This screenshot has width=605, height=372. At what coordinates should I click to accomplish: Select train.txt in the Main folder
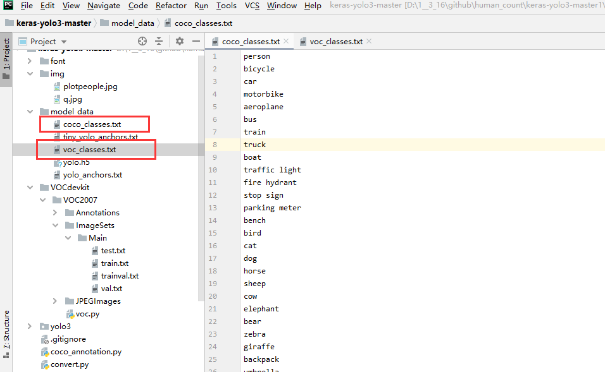(x=115, y=263)
